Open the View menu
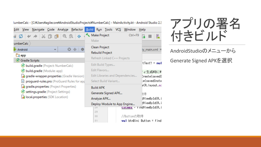 coord(25,30)
